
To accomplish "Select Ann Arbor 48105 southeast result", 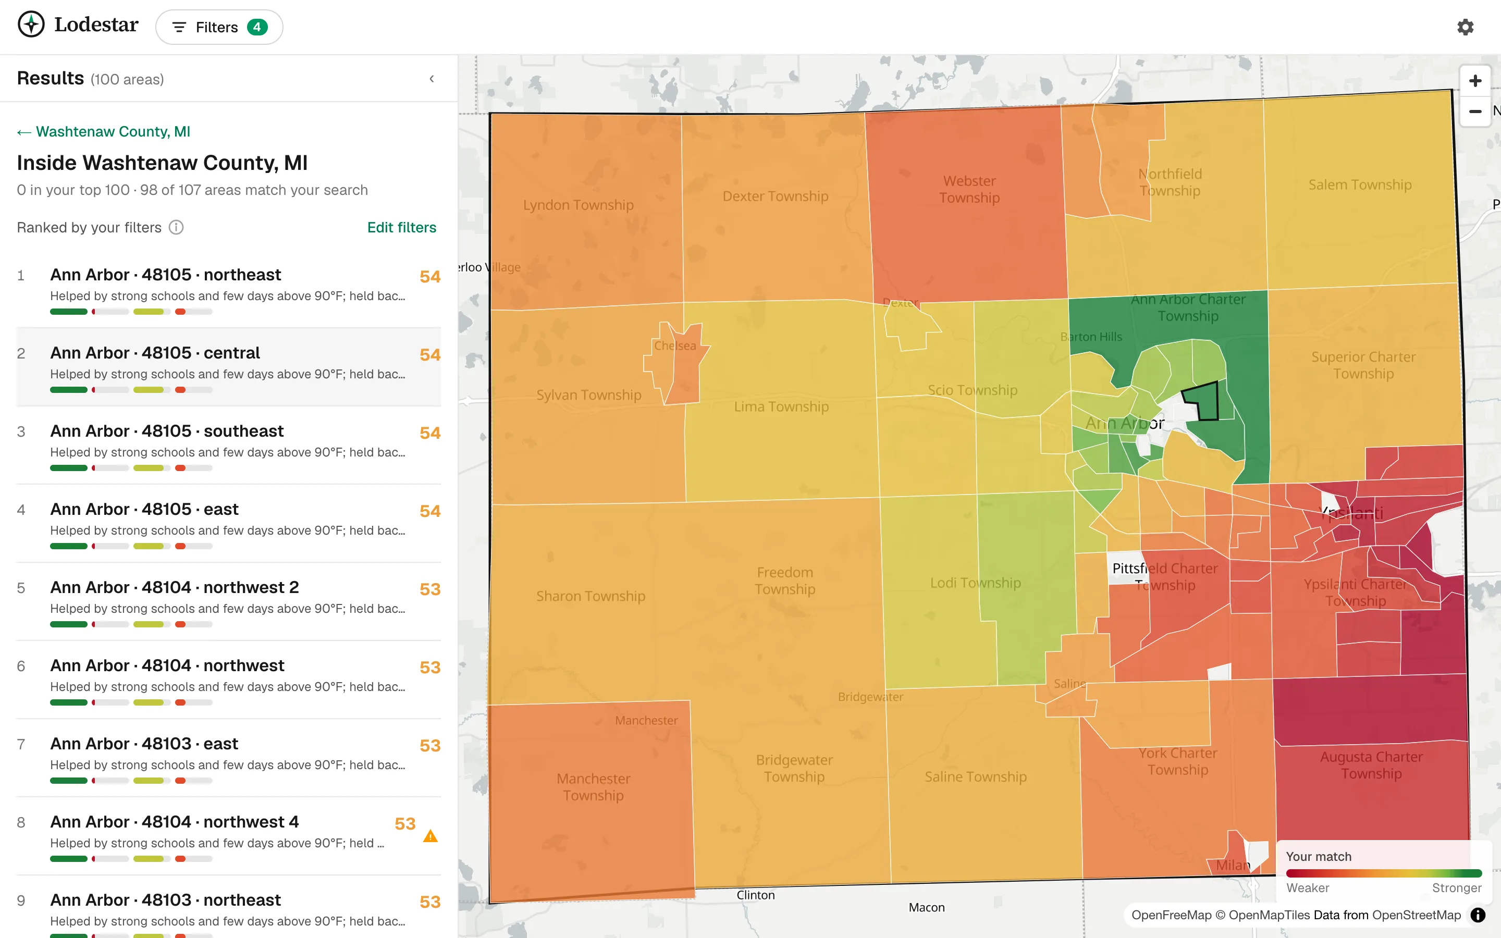I will pyautogui.click(x=229, y=446).
